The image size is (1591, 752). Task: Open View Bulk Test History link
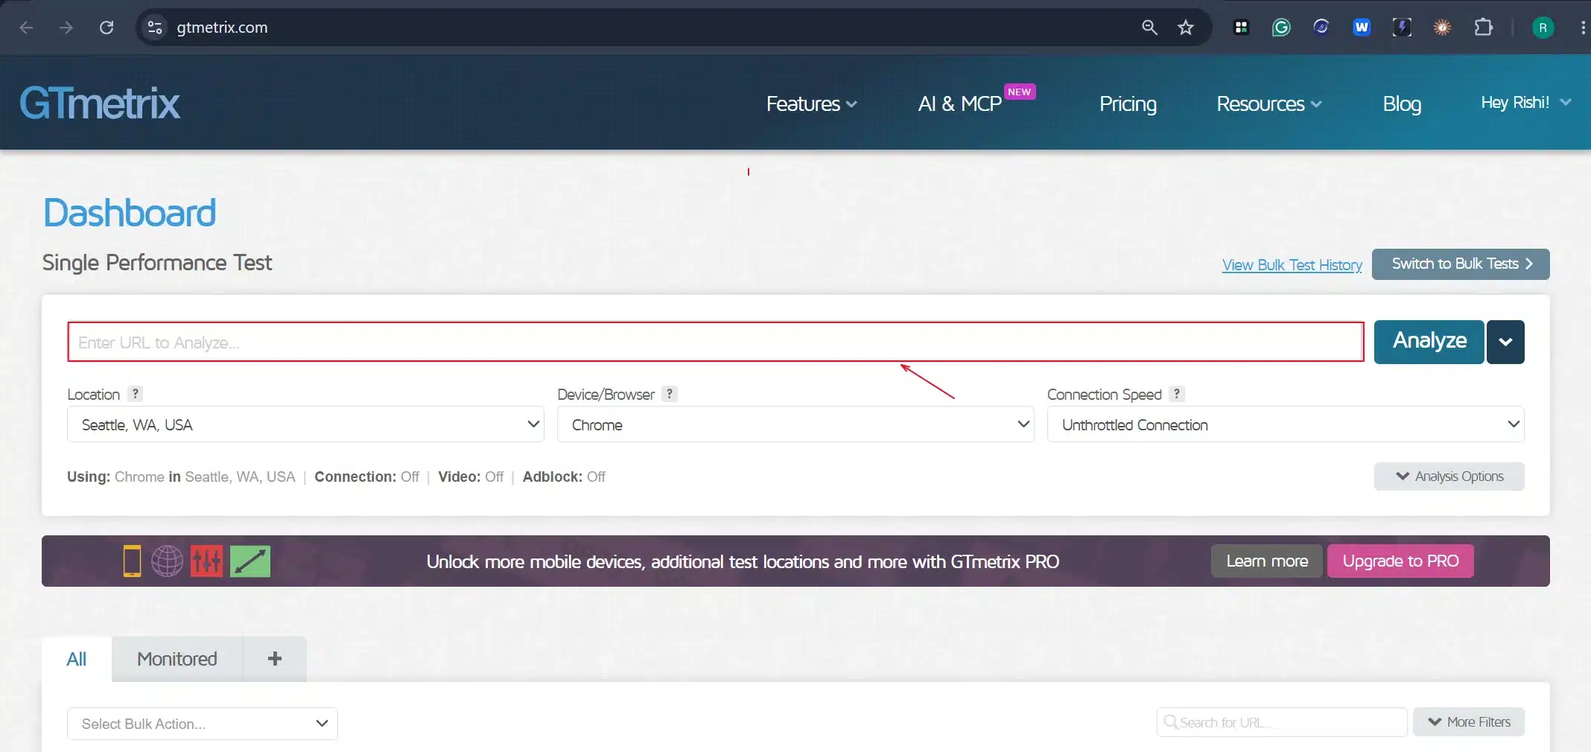(x=1292, y=265)
